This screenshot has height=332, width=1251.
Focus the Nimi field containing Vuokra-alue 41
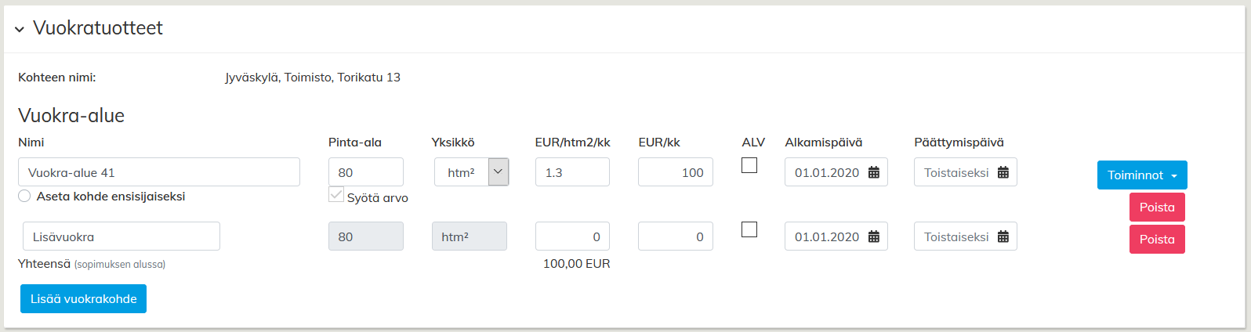158,172
